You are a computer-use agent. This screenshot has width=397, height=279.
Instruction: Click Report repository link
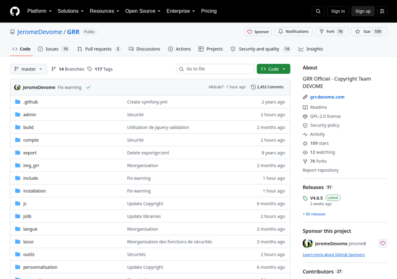[x=321, y=170]
